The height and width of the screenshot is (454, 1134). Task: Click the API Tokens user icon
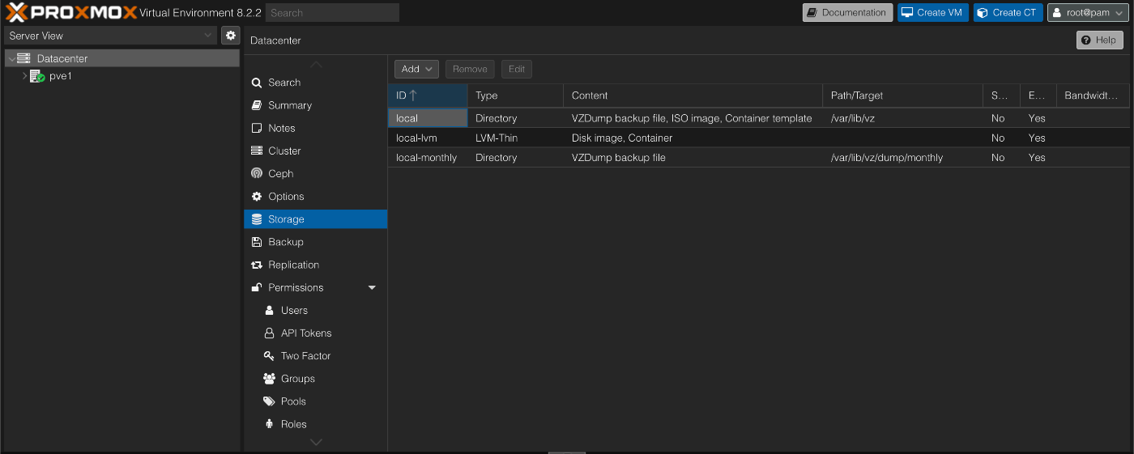[270, 333]
